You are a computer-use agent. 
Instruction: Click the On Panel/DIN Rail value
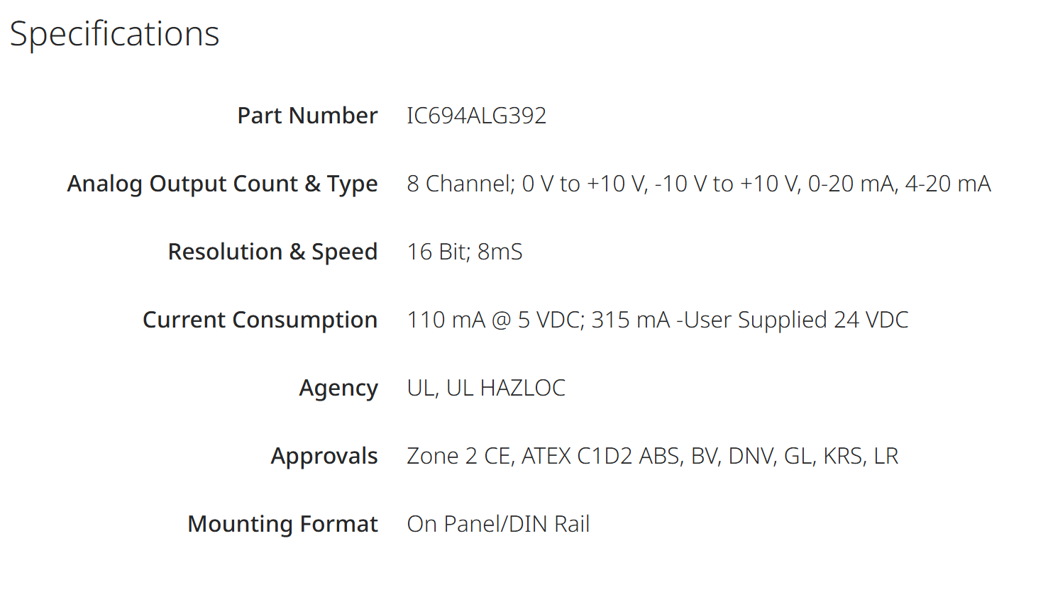pyautogui.click(x=498, y=524)
